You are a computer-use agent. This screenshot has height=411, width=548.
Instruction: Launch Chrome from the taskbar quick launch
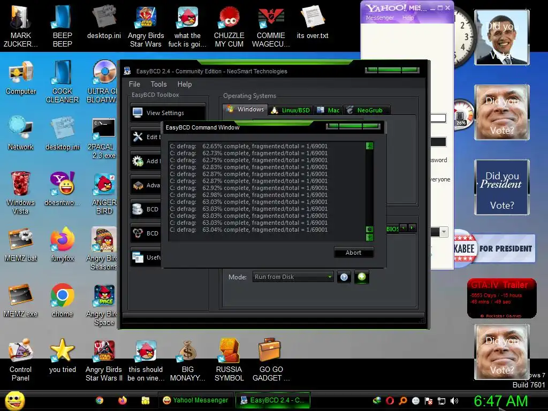click(x=100, y=400)
